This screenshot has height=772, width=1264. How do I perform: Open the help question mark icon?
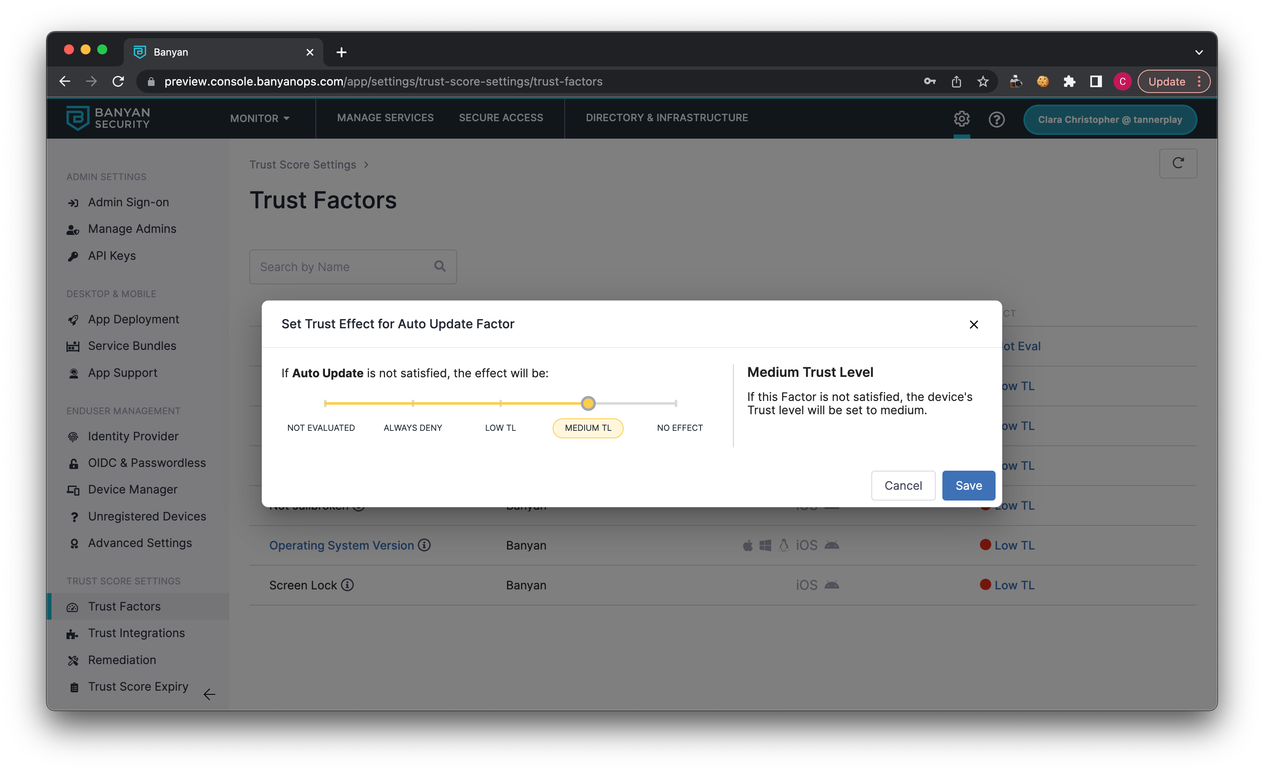point(996,120)
